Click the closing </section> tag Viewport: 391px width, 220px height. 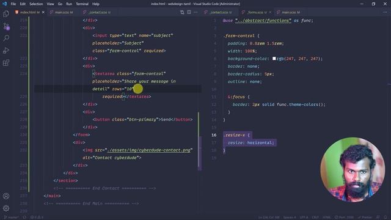tap(65, 181)
